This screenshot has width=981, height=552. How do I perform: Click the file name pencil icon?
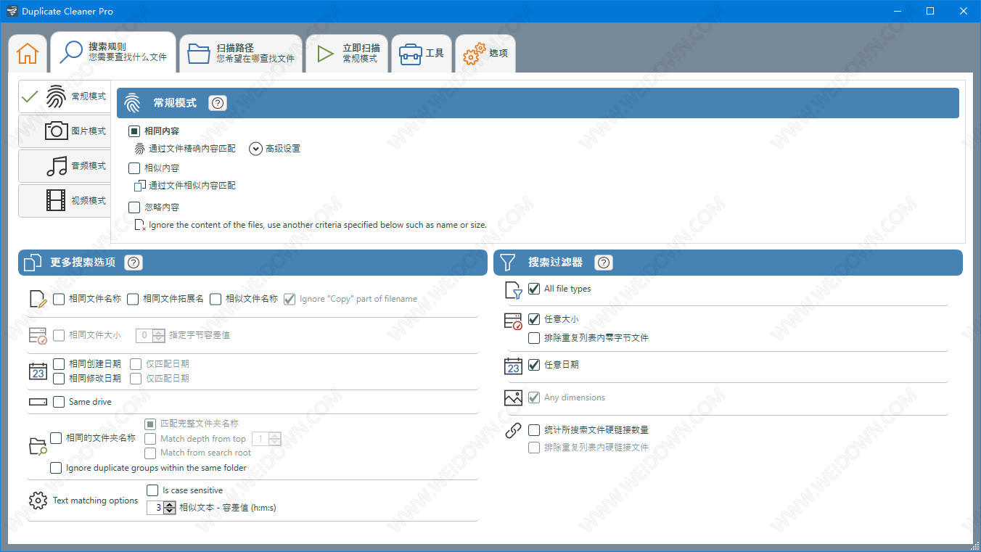38,300
